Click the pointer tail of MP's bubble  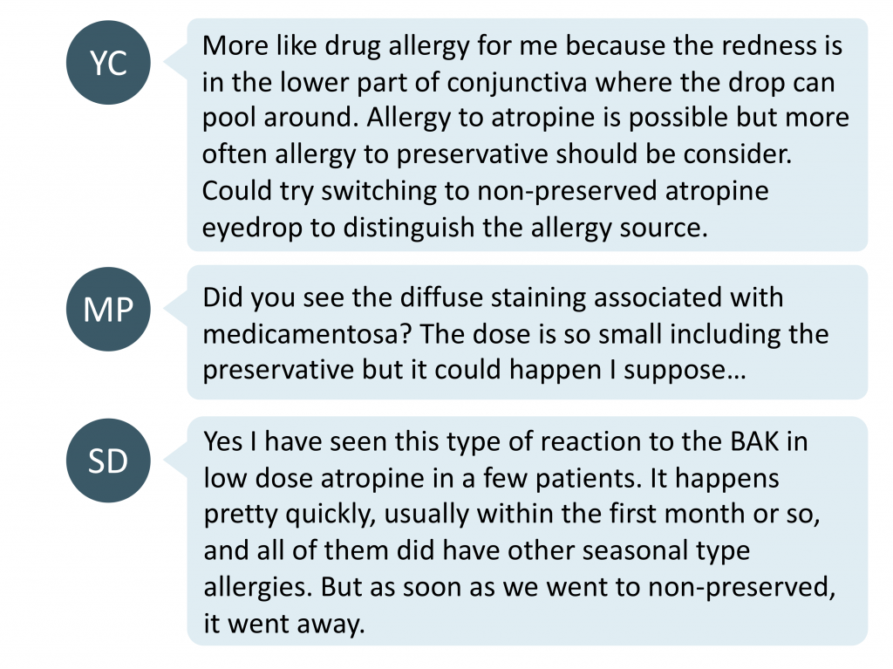[176, 309]
